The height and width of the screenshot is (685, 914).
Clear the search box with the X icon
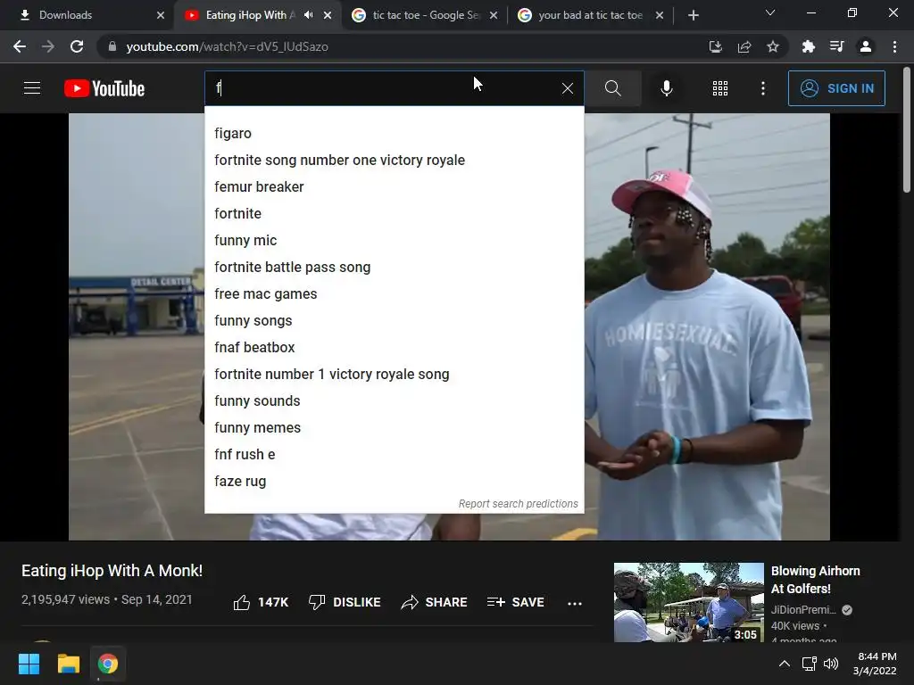tap(567, 88)
